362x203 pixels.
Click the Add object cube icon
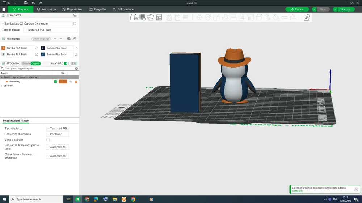[x=134, y=17]
